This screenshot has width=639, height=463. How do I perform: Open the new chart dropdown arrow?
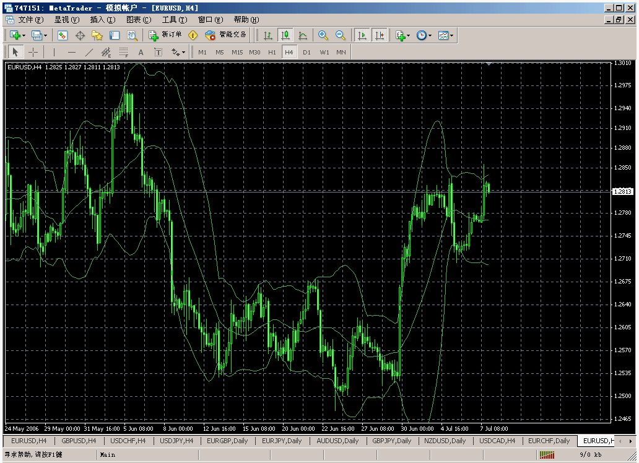tap(25, 35)
